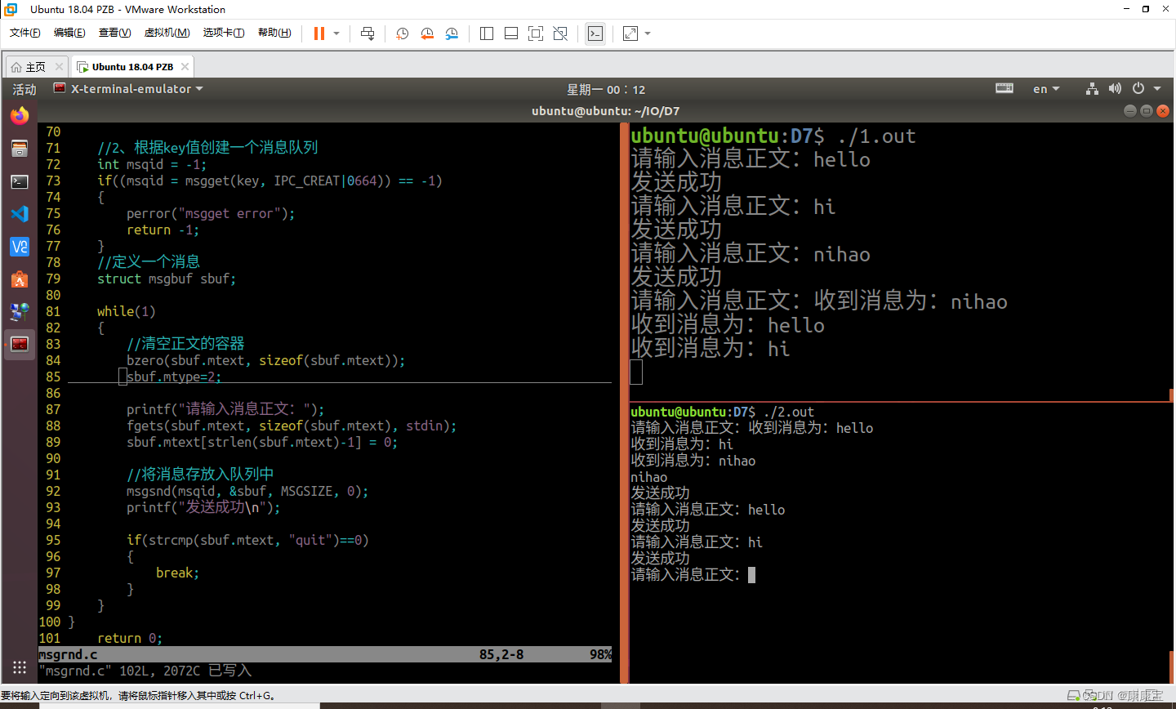This screenshot has height=709, width=1176.
Task: Open the power options arrow beside the pause button
Action: pyautogui.click(x=336, y=33)
